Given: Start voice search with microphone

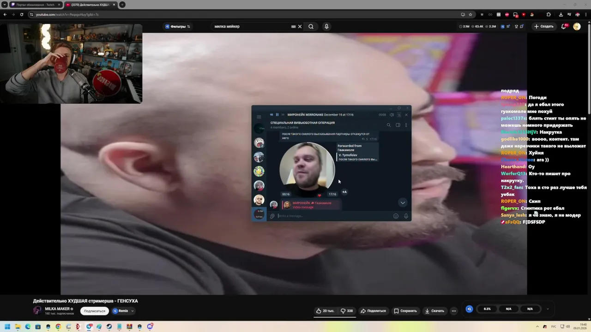Looking at the screenshot, I should [326, 26].
